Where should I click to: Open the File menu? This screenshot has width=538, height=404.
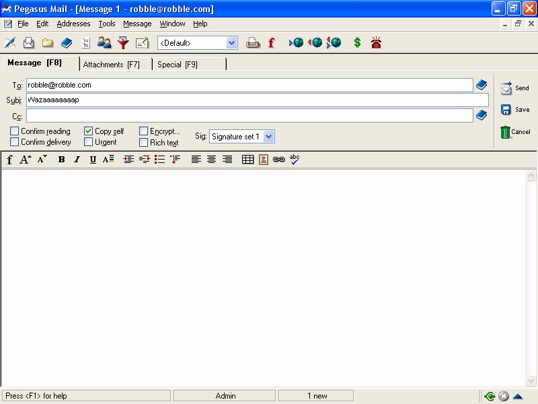point(23,24)
